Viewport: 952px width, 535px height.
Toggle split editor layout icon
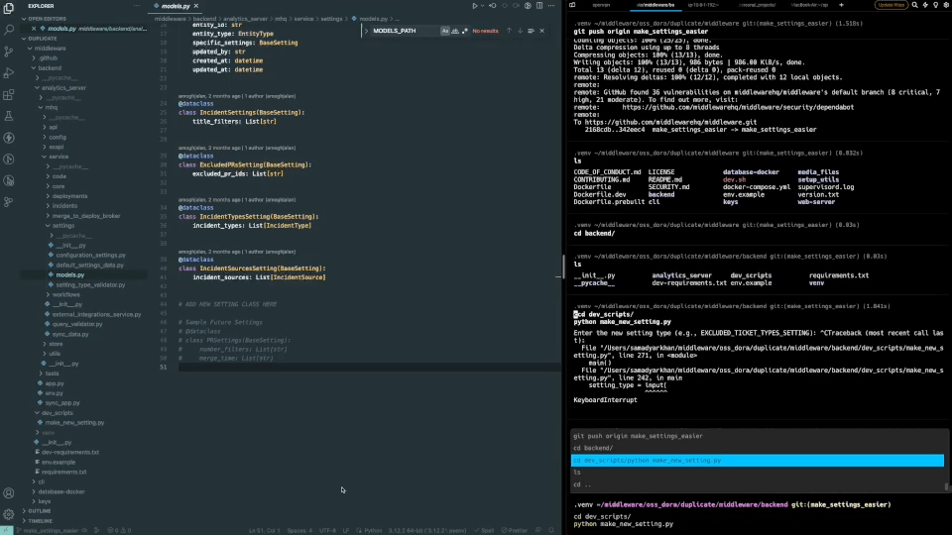coord(539,6)
